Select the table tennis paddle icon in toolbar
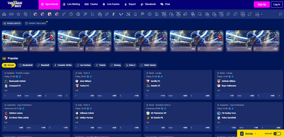 coord(92,14)
